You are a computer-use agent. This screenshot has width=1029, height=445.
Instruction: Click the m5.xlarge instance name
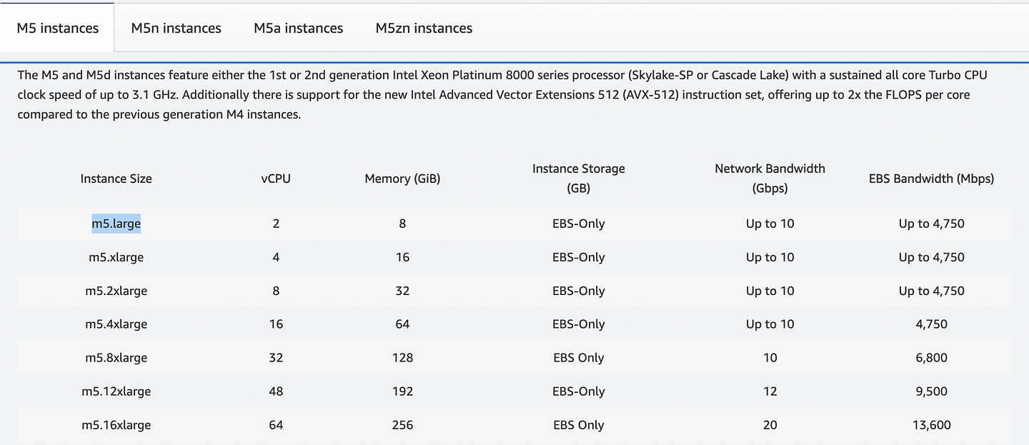click(x=116, y=257)
